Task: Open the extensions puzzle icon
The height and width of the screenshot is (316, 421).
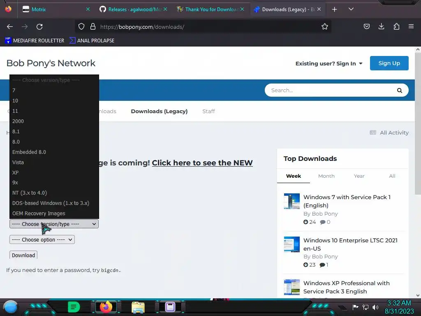Action: pos(396,26)
